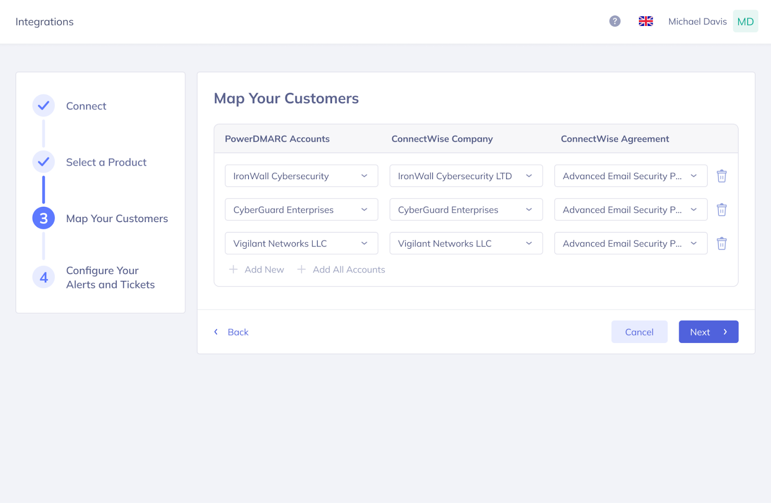Click the plus icon beside Add New
This screenshot has width=771, height=503.
click(x=233, y=269)
